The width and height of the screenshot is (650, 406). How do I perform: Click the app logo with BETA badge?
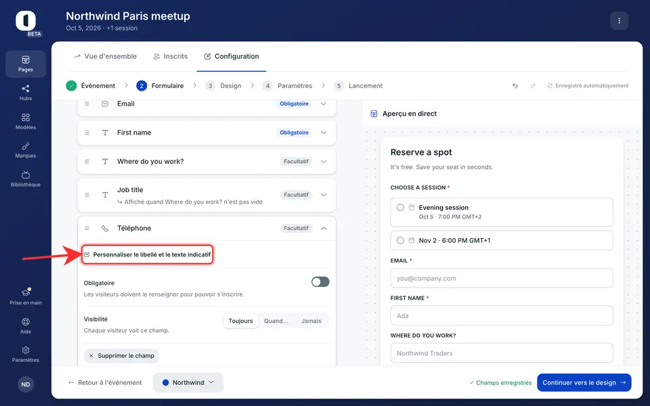click(x=27, y=22)
